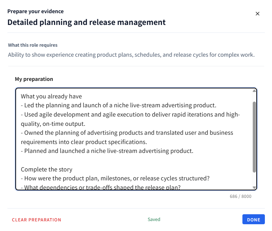Screen dimensions: 272x231
Task: Click the textarea scroll down arrow
Action: (x=254, y=188)
